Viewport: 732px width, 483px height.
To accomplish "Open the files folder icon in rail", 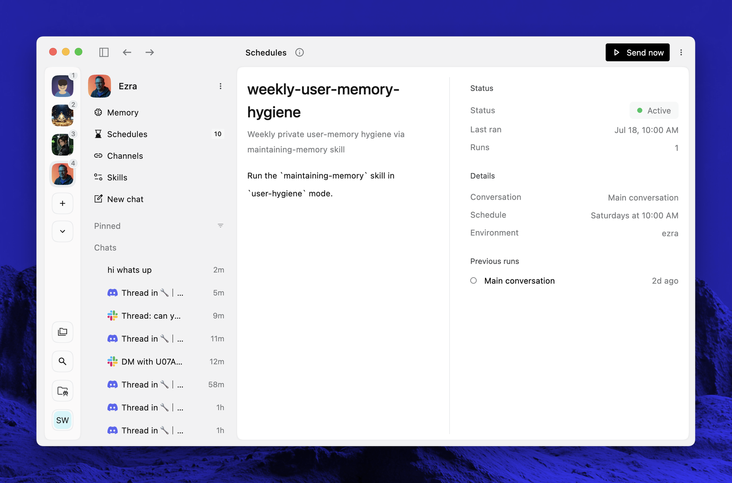I will (x=63, y=332).
